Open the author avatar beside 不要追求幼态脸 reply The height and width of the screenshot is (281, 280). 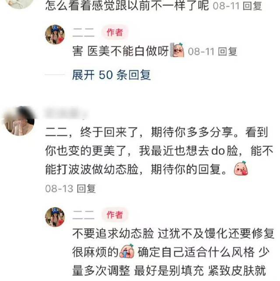tap(55, 217)
